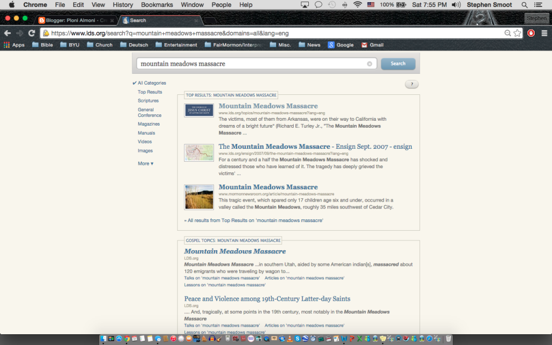Image resolution: width=552 pixels, height=345 pixels.
Task: Open the History menu
Action: pyautogui.click(x=123, y=5)
